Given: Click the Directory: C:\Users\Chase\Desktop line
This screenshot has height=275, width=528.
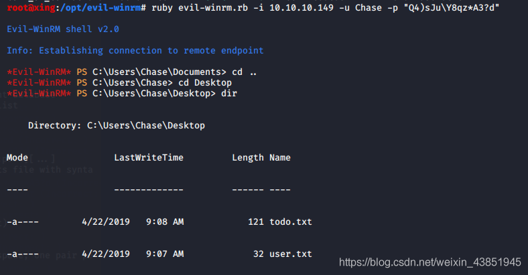Looking at the screenshot, I should click(117, 125).
